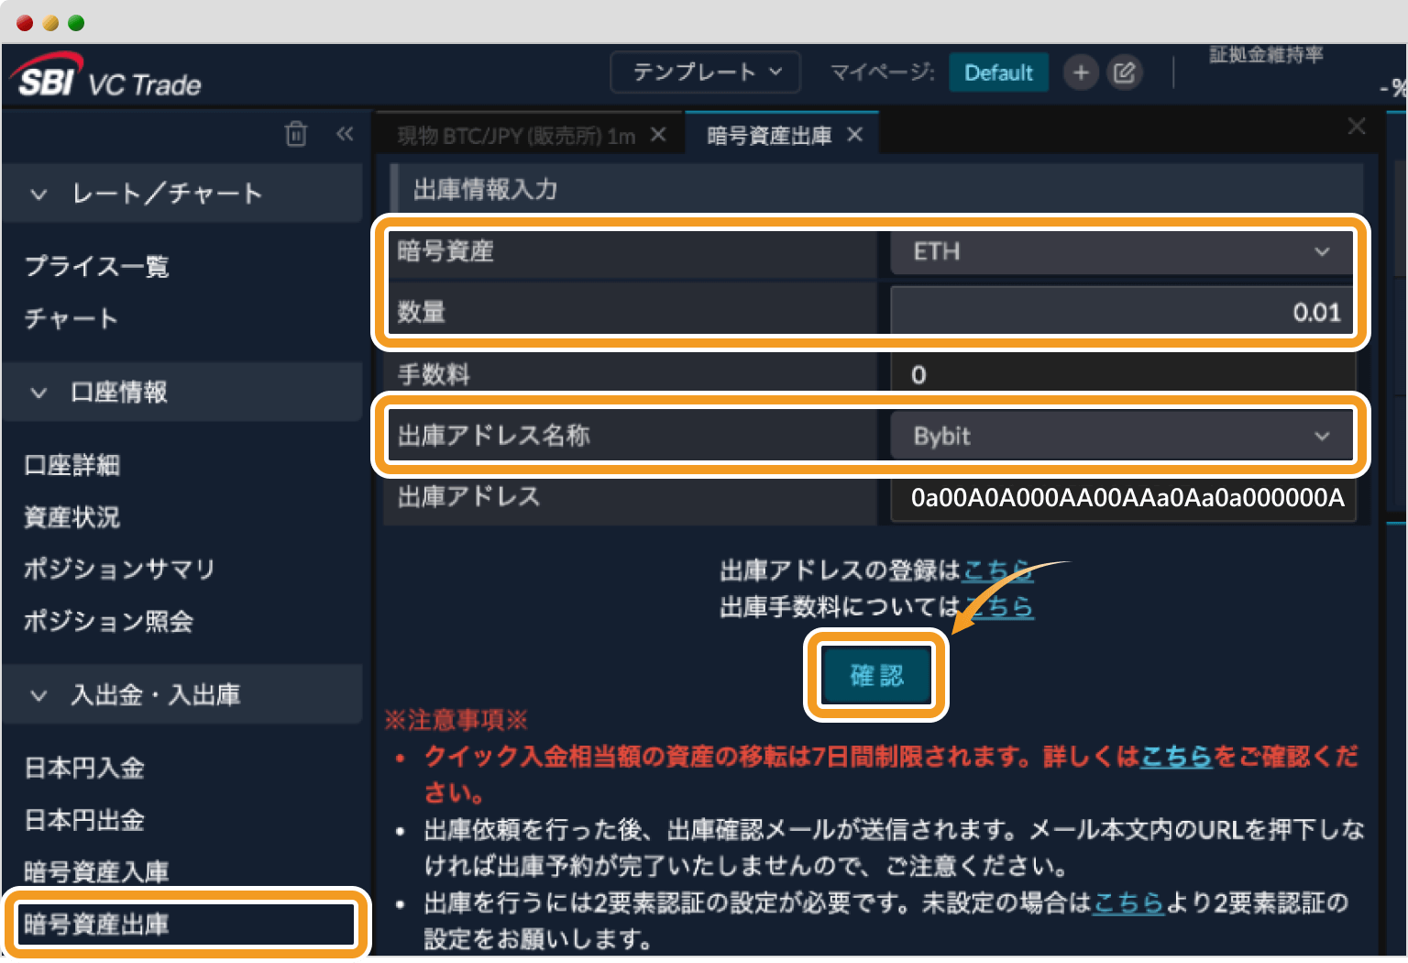The width and height of the screenshot is (1408, 963).
Task: Open the テンプレート dropdown
Action: (x=706, y=72)
